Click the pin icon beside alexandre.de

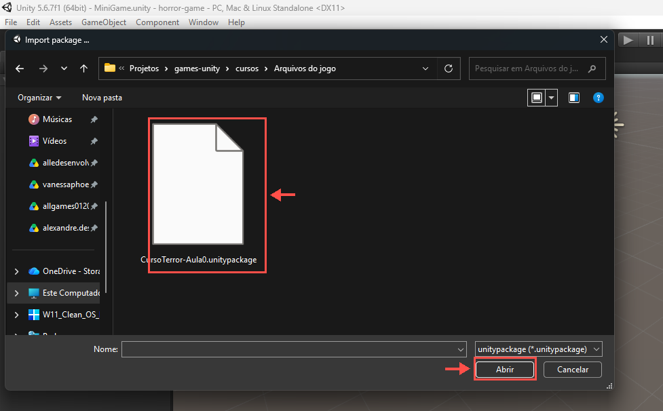94,228
